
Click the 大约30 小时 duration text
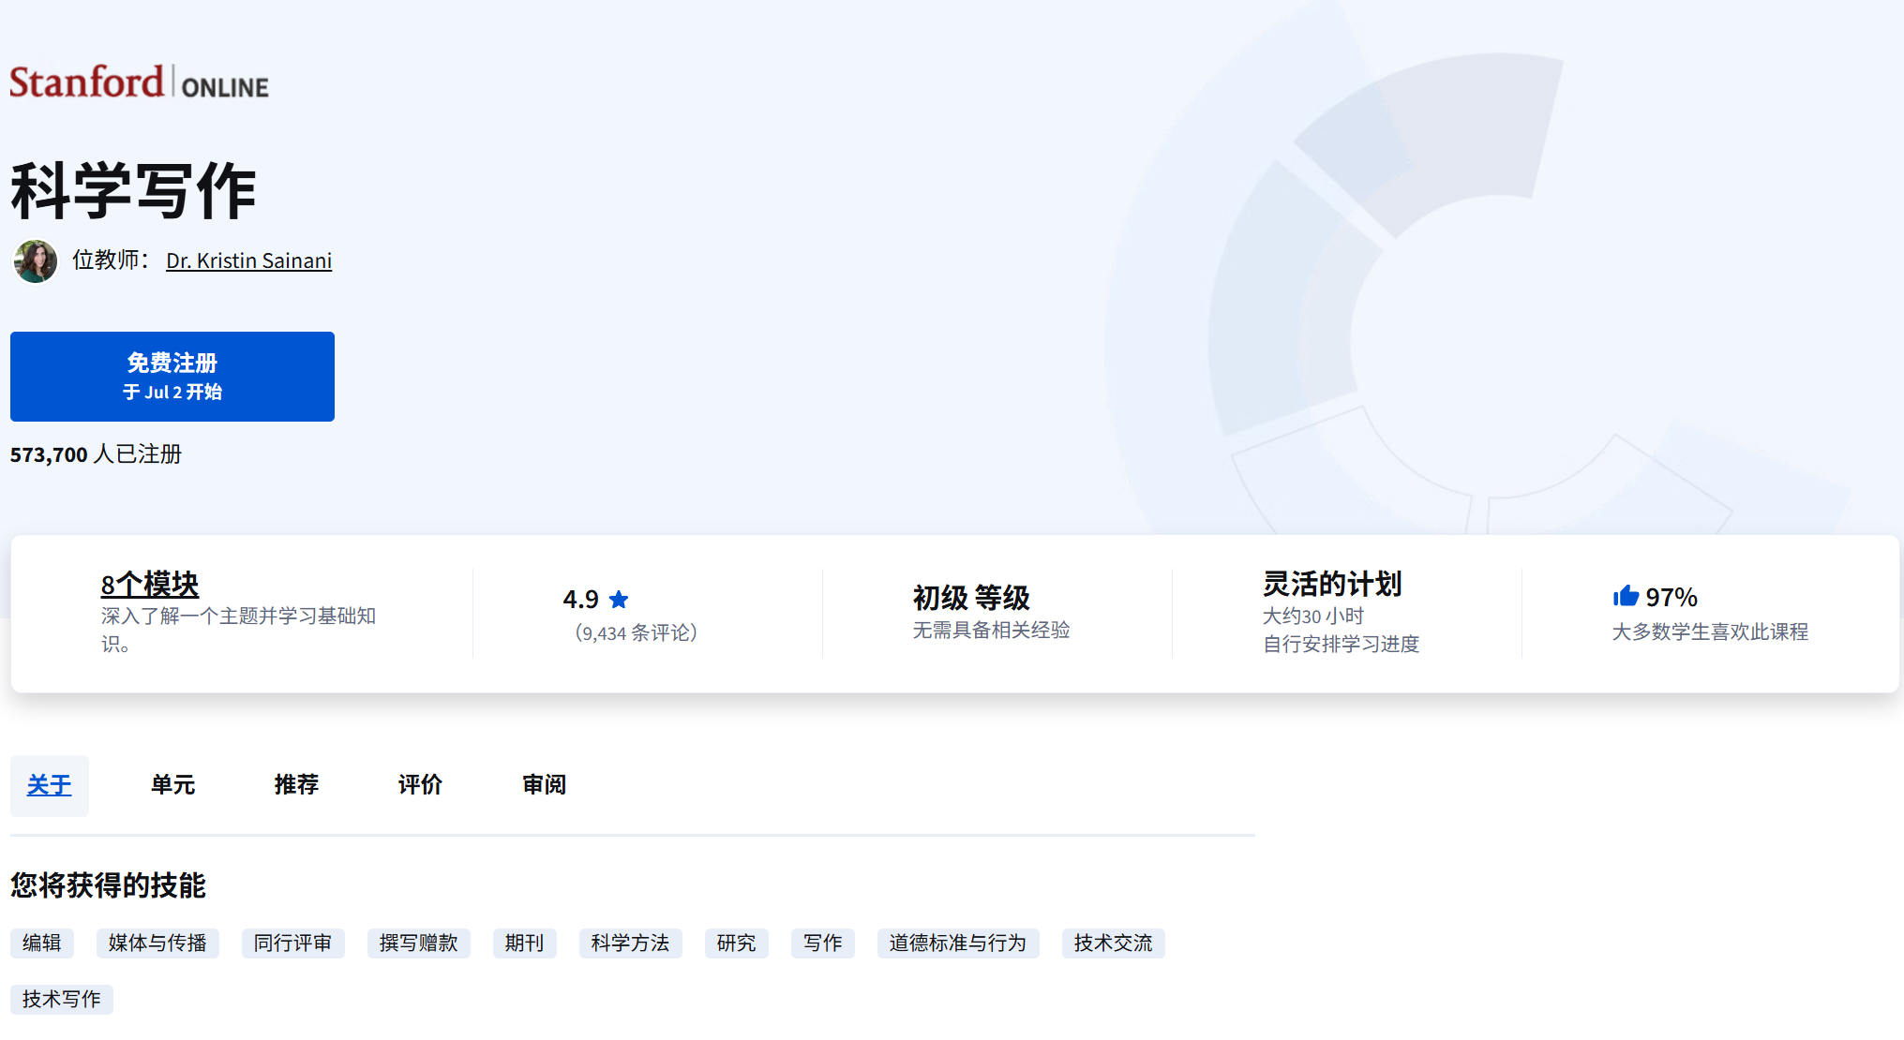pos(1313,617)
